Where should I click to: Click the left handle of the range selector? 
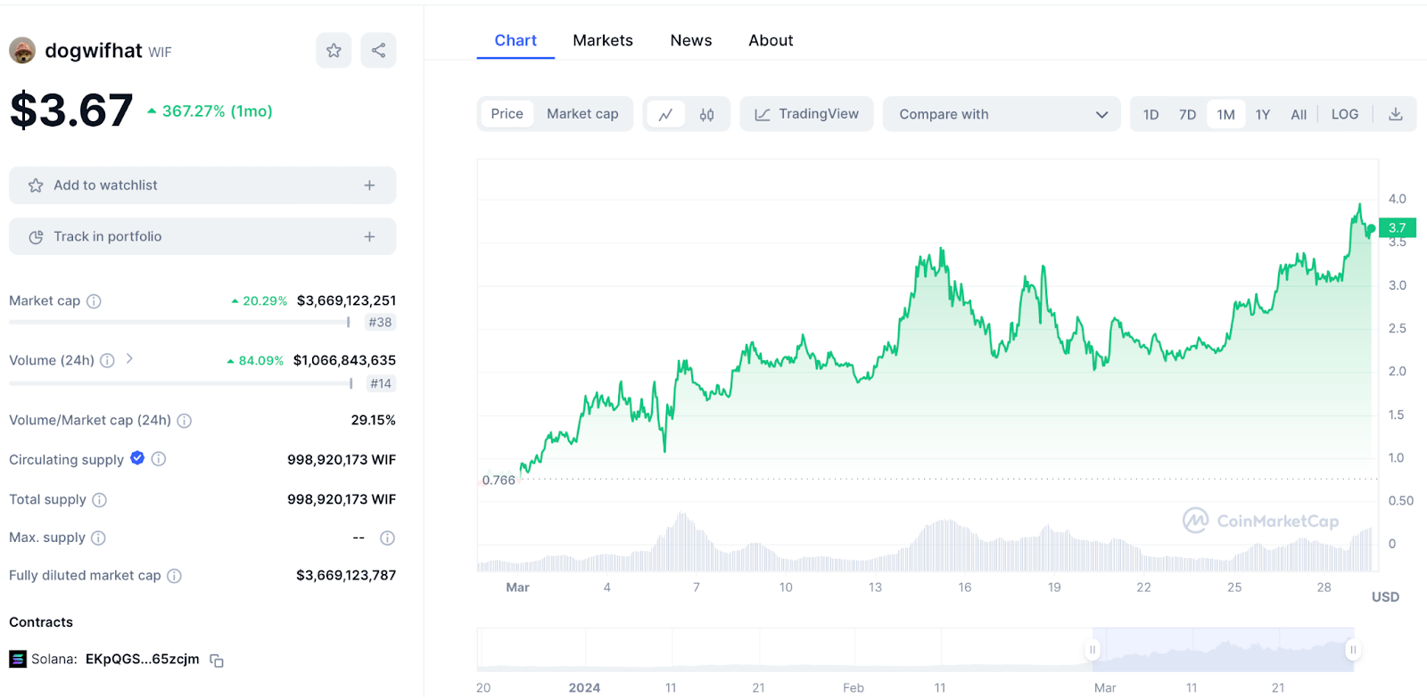coord(1092,650)
